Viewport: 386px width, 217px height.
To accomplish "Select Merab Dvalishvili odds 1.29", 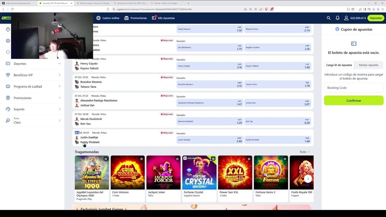I will (210, 121).
